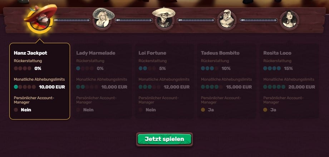The width and height of the screenshot is (329, 157).
Task: Click the gold account manager dot in Tadeus Bombito
Action: pos(203,110)
